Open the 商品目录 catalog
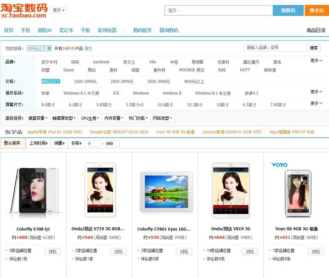Screen dimensions: 329x278 (316, 30)
